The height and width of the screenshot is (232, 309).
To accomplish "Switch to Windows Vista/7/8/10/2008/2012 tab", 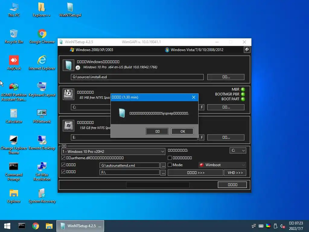I will tap(194, 50).
